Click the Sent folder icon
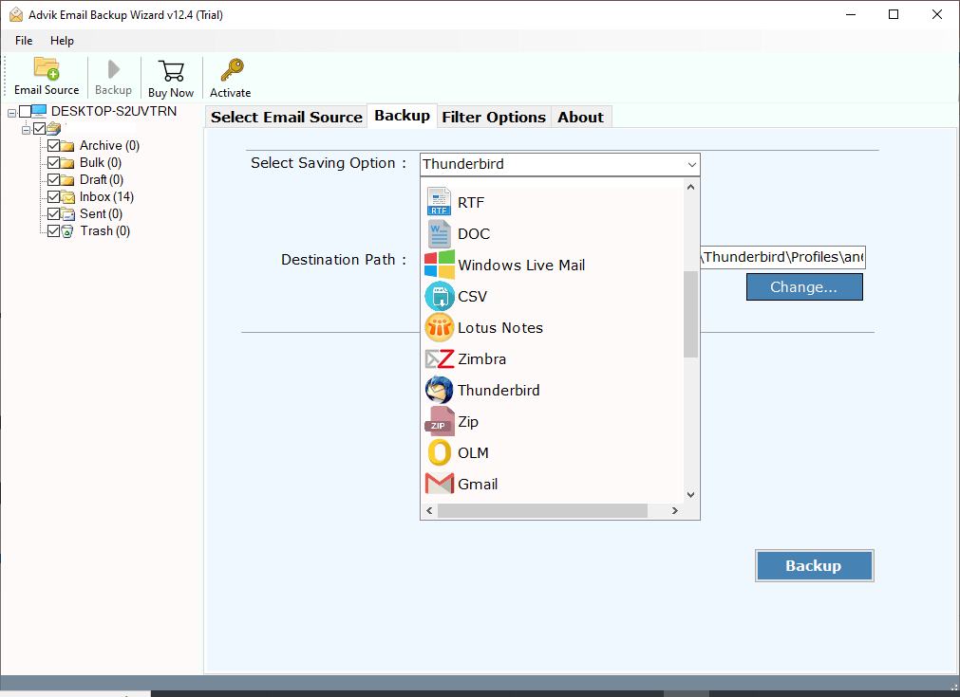Image resolution: width=960 pixels, height=697 pixels. pos(67,214)
